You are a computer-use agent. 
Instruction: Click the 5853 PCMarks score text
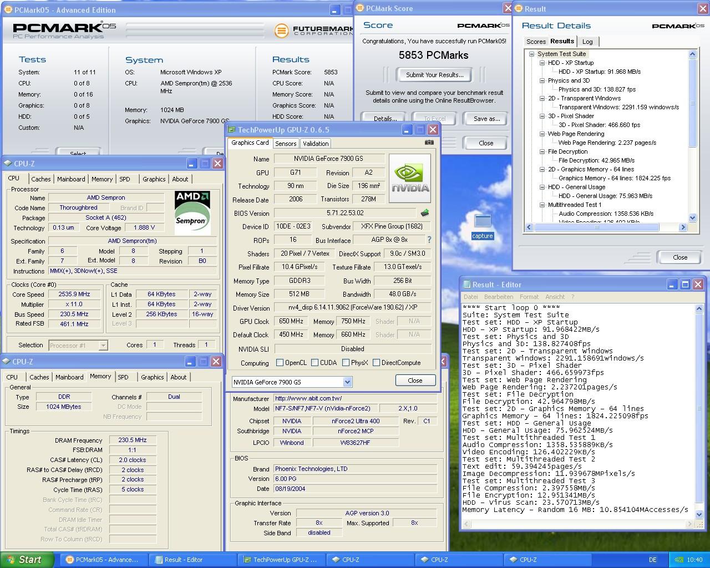(433, 55)
